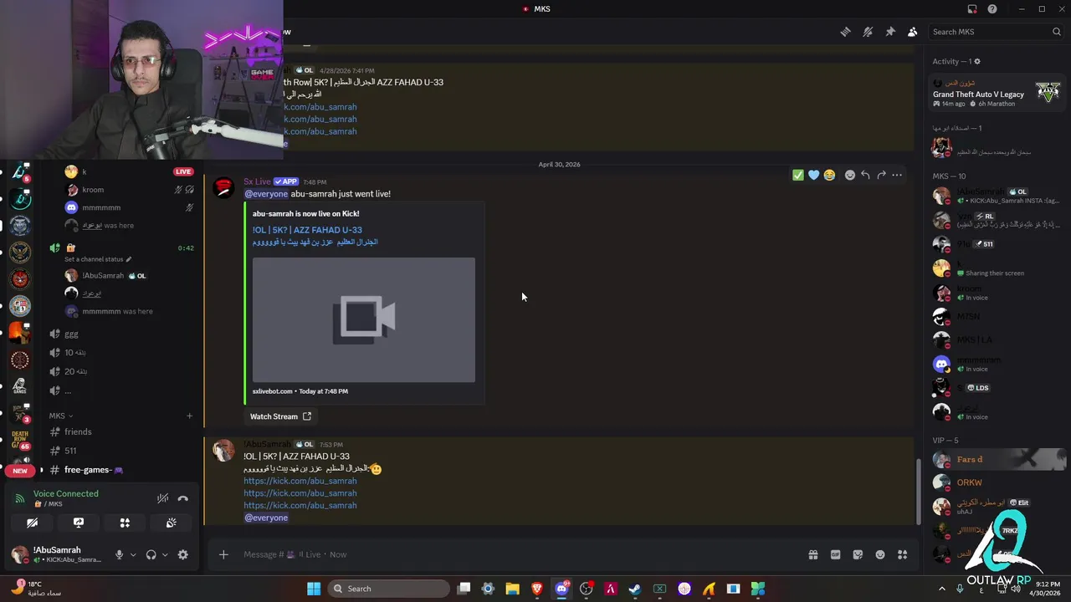Toggle microphone mute in user panel
The image size is (1071, 602).
119,554
